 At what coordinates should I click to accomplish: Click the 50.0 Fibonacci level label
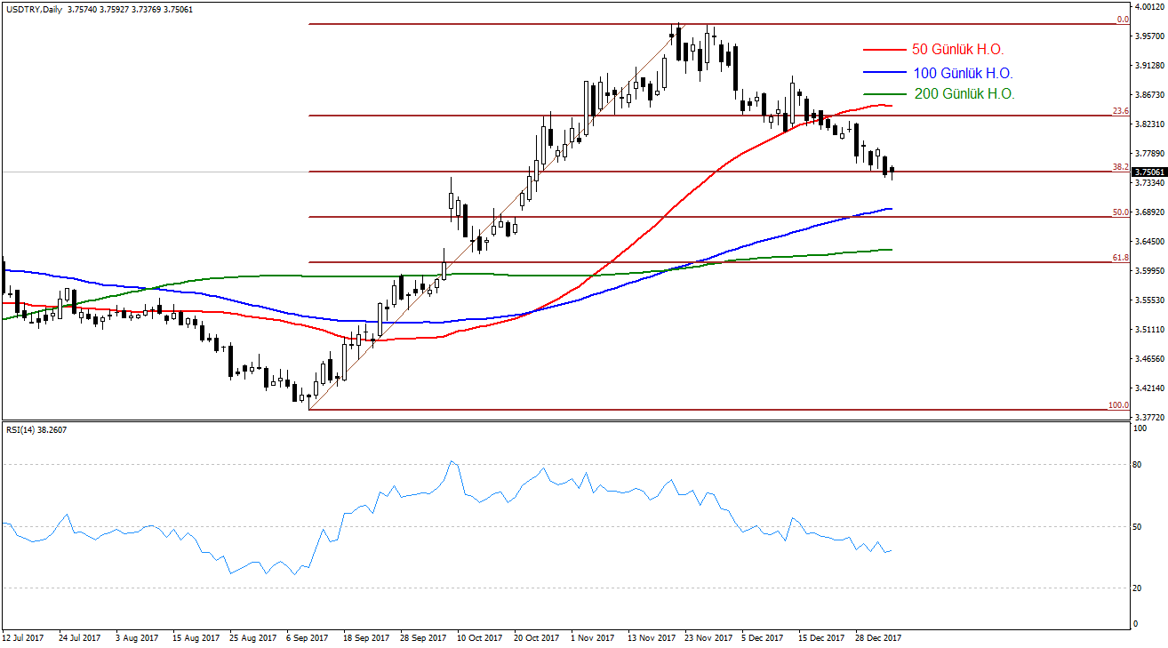pyautogui.click(x=1120, y=212)
